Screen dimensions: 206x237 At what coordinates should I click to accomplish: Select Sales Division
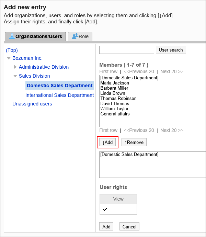point(34,76)
